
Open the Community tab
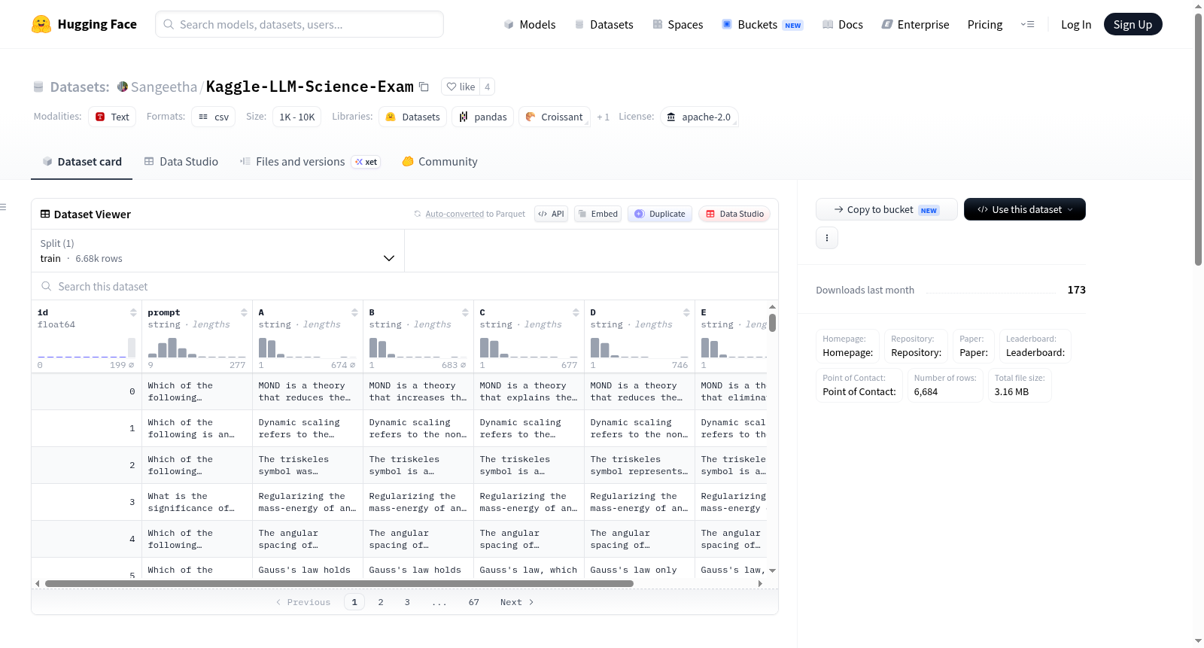pyautogui.click(x=439, y=162)
